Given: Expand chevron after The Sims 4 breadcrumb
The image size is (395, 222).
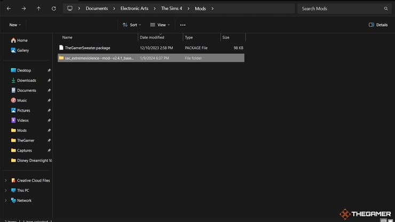Looking at the screenshot, I should pos(188,9).
